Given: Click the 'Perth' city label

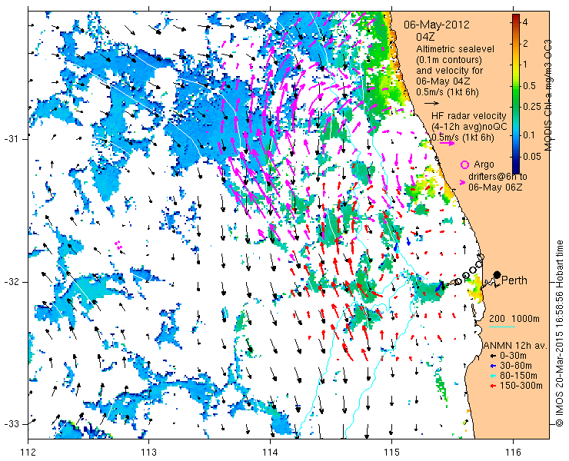Looking at the screenshot, I should 514,280.
